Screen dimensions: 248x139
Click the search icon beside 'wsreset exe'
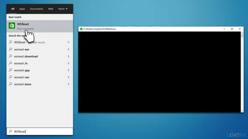[x=10, y=49]
